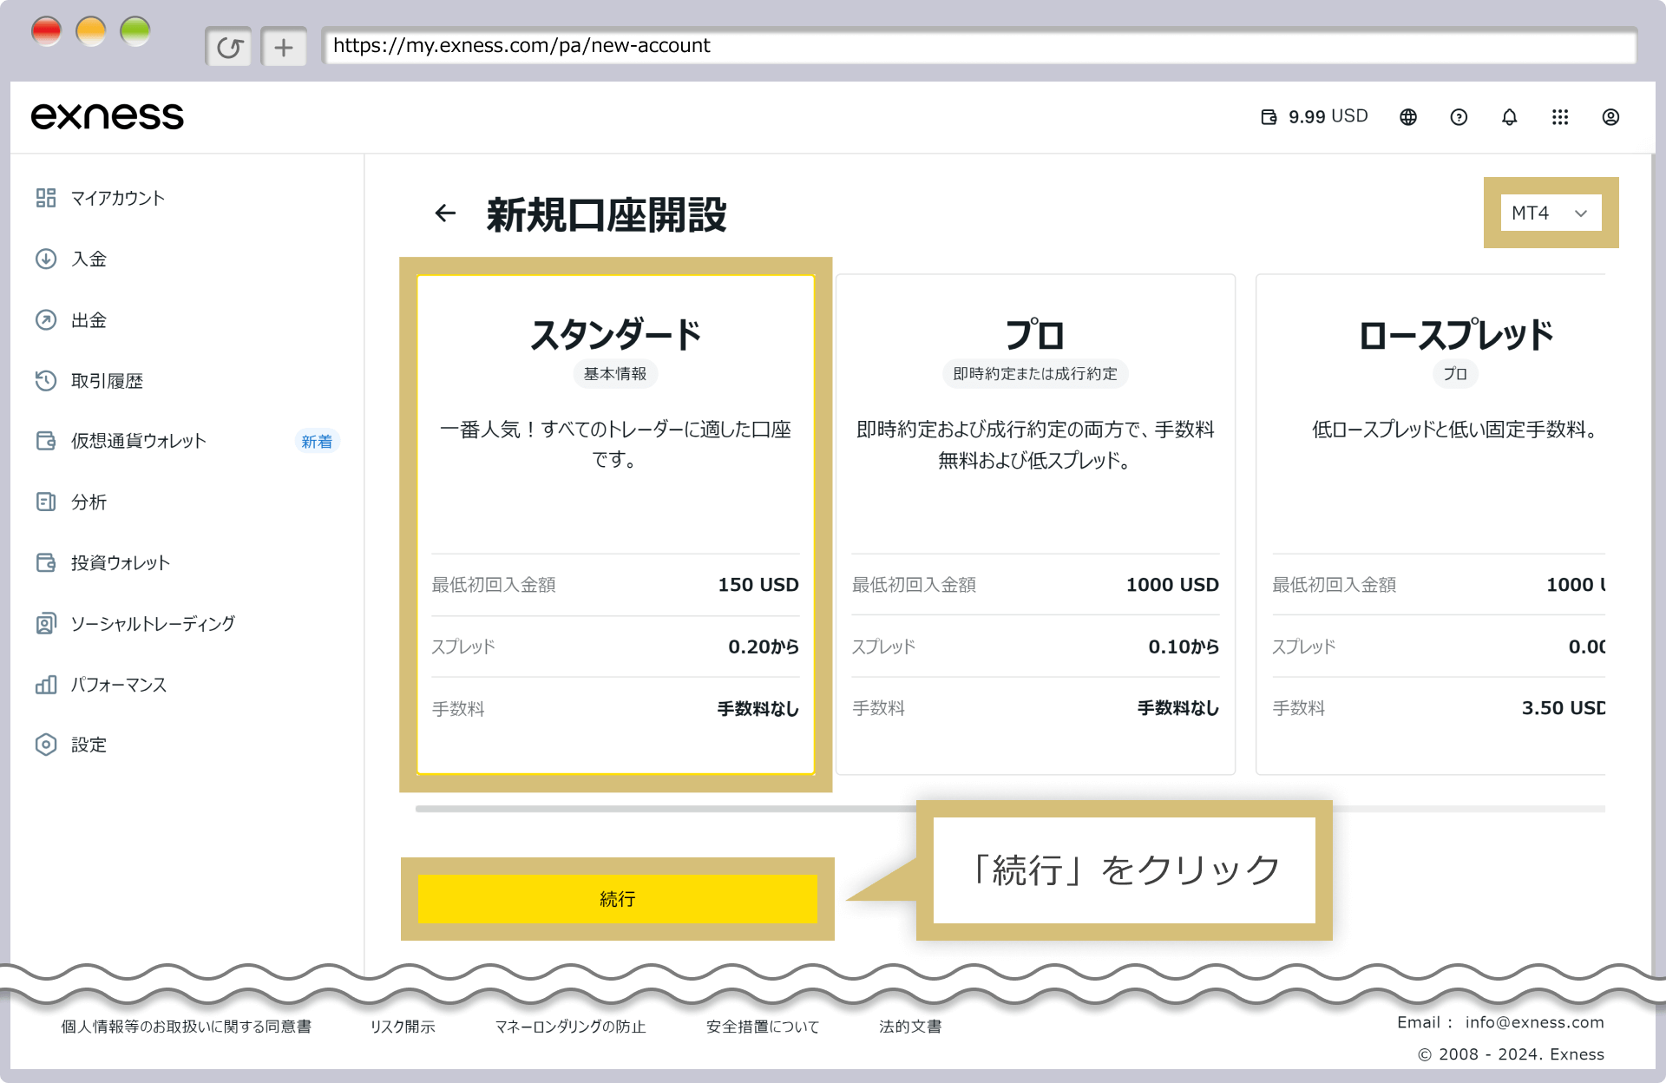Open the help question-mark icon
This screenshot has width=1666, height=1083.
point(1458,116)
